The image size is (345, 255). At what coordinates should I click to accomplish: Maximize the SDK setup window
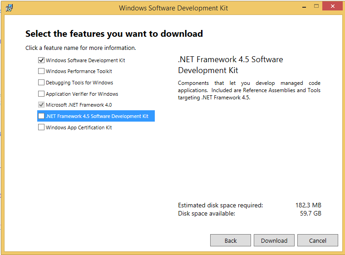316,6
